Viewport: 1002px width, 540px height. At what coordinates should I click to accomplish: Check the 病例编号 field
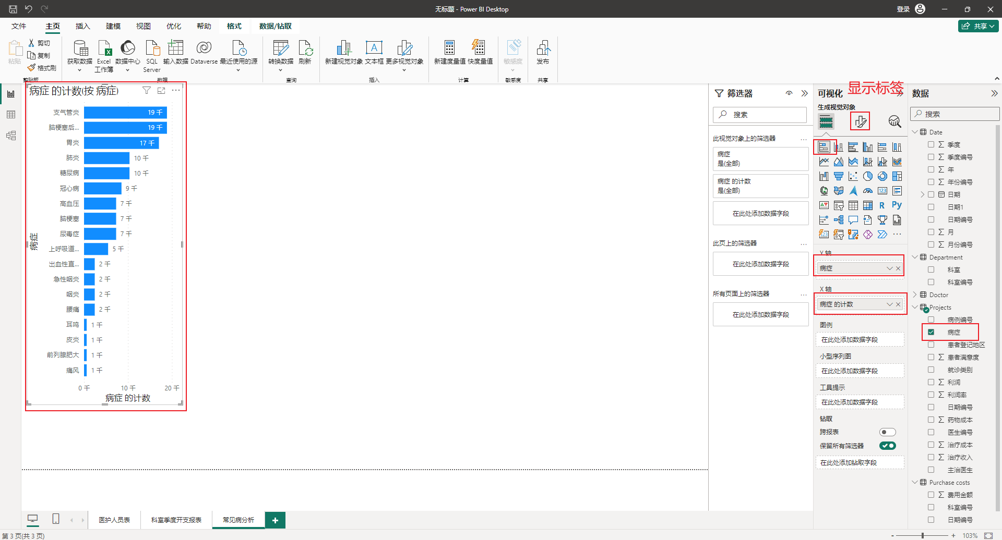click(931, 320)
